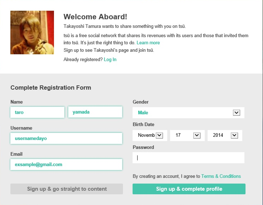Click the Log In link
The height and width of the screenshot is (205, 263).
click(110, 60)
